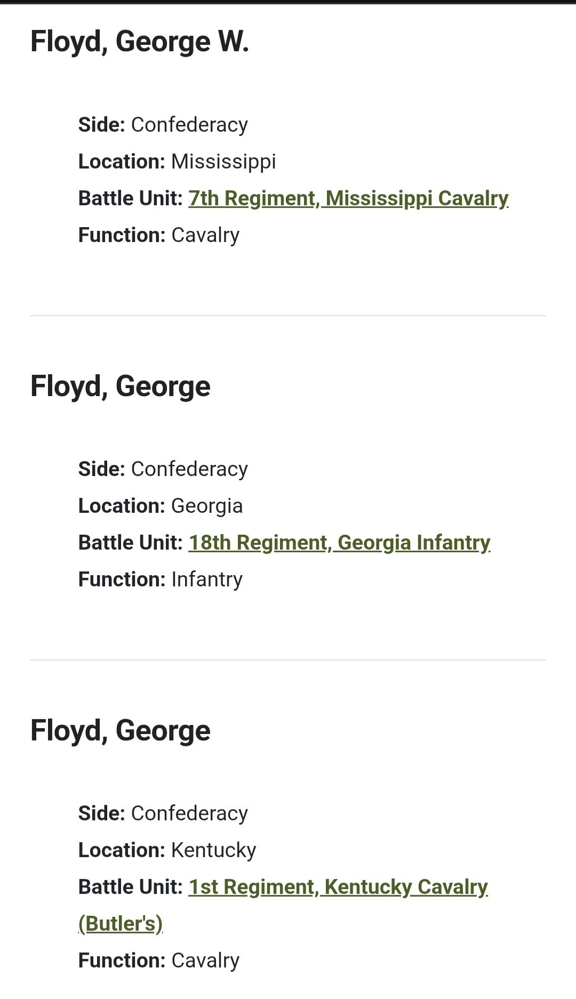The width and height of the screenshot is (576, 999).
Task: Select the Infantry function value
Action: pyautogui.click(x=207, y=579)
